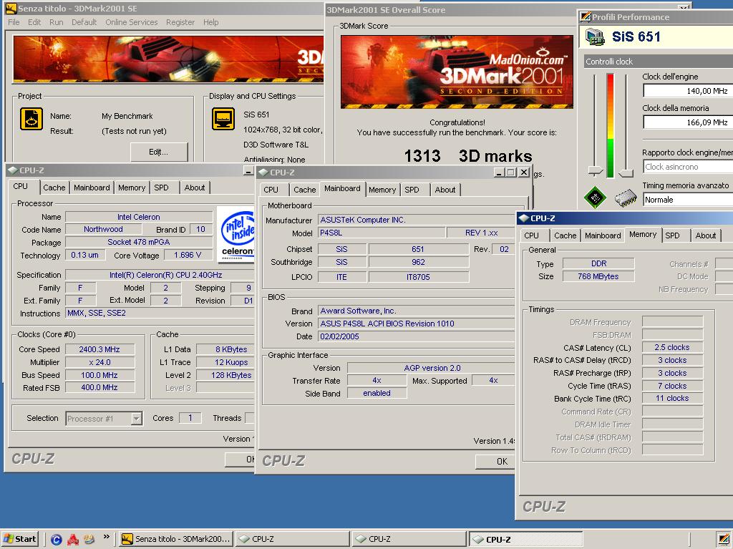Image resolution: width=733 pixels, height=549 pixels.
Task: Click the green SiS engine chip icon
Action: click(x=595, y=197)
